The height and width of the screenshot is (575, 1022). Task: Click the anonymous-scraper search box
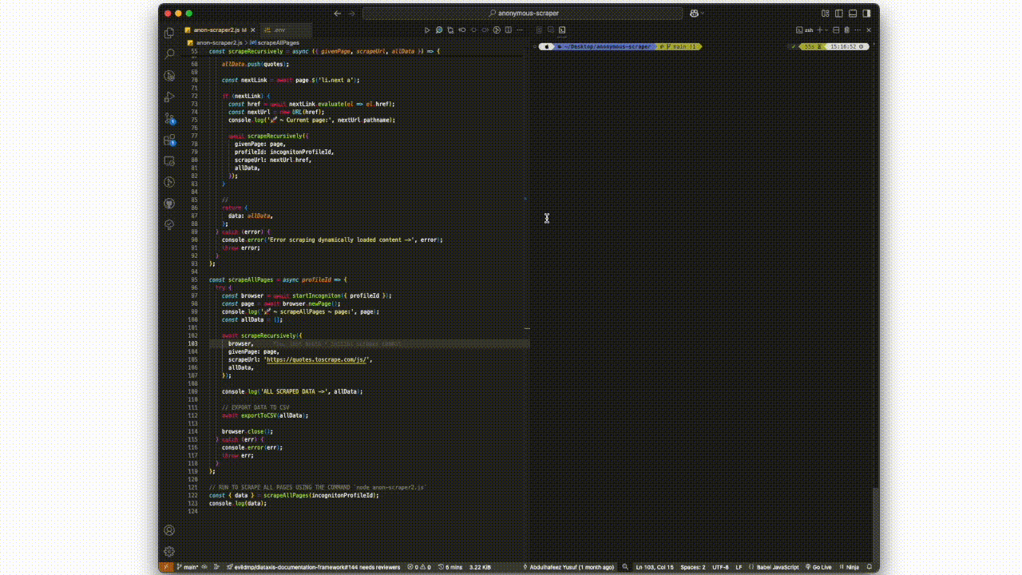click(522, 14)
